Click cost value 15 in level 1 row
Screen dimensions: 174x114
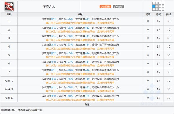point(158,21)
